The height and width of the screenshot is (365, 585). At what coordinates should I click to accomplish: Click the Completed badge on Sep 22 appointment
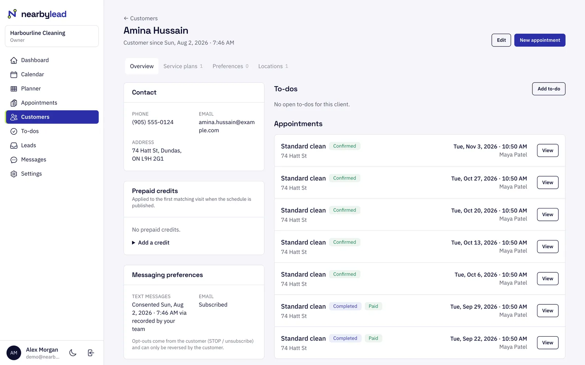(x=345, y=338)
